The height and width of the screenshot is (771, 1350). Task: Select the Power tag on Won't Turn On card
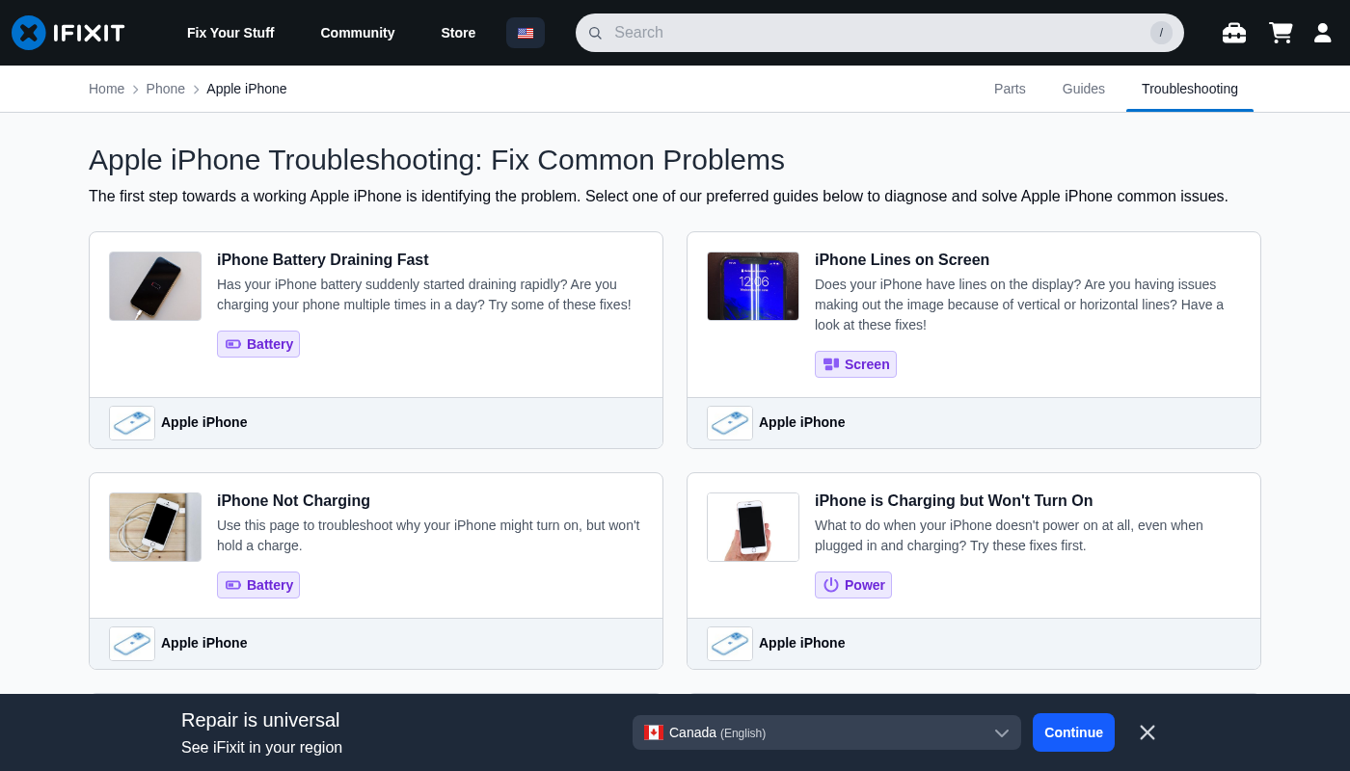853,585
